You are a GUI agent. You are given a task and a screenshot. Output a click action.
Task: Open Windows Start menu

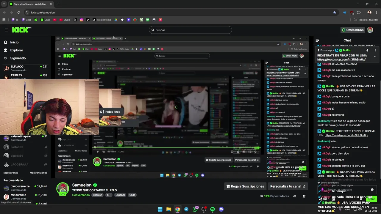(x=160, y=209)
